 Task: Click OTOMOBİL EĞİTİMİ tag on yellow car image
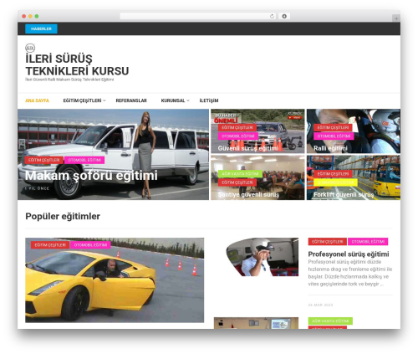click(x=90, y=245)
